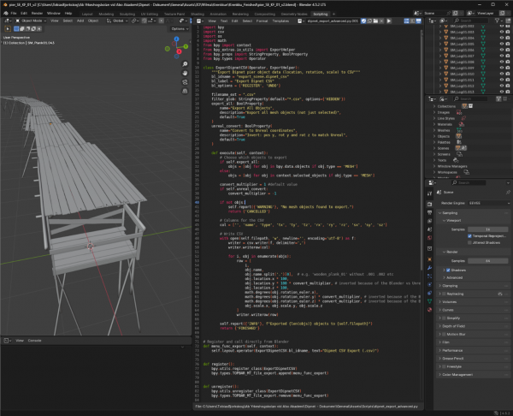Open the File menu
Image resolution: width=513 pixels, height=416 pixels.
click(14, 14)
